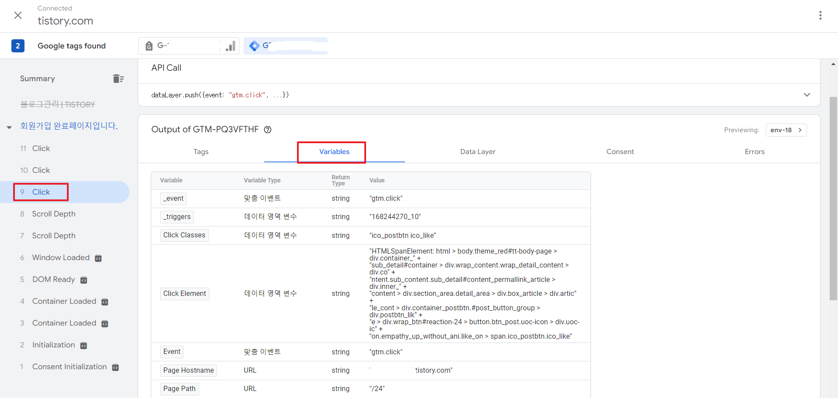
Task: Open the three-dot more options menu
Action: point(820,15)
